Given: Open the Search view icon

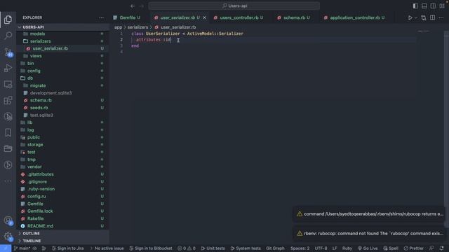Looking at the screenshot, I should point(8,36).
